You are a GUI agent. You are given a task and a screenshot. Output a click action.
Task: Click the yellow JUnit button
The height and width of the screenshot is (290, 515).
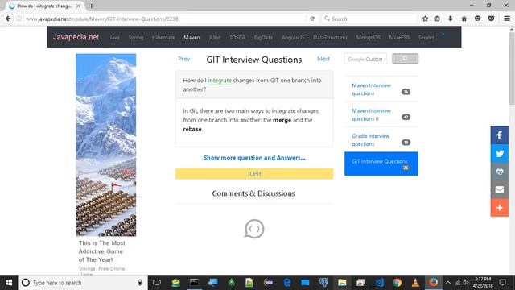254,174
